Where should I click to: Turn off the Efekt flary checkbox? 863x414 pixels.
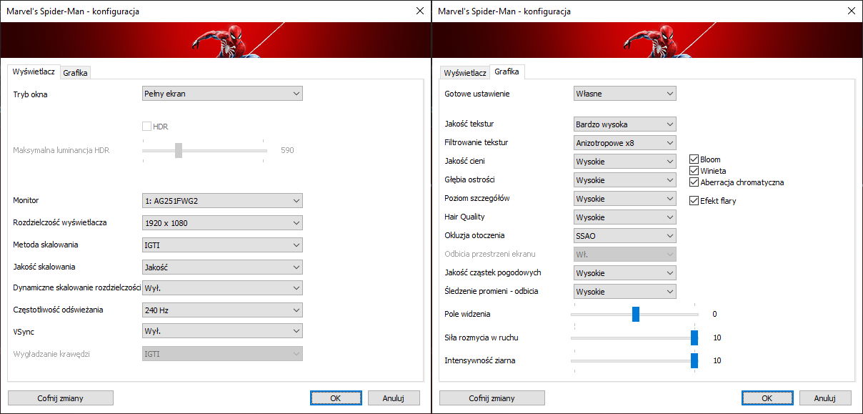point(694,201)
